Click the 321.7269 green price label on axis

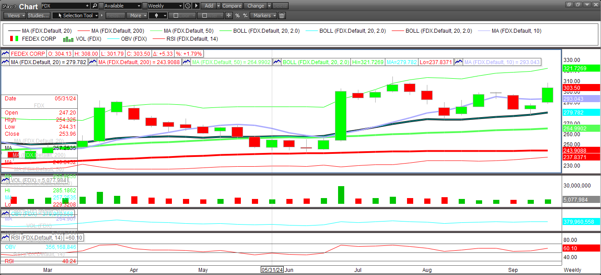(581, 69)
